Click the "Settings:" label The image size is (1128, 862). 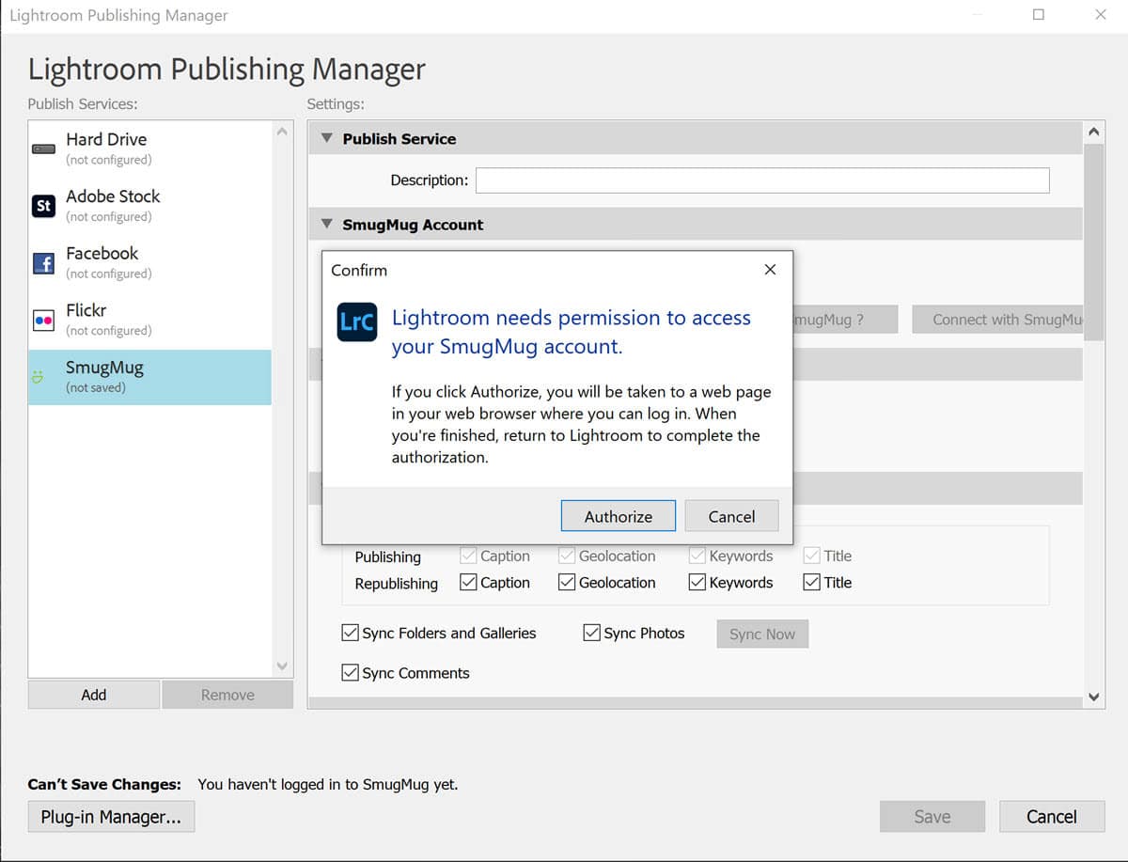pyautogui.click(x=336, y=104)
